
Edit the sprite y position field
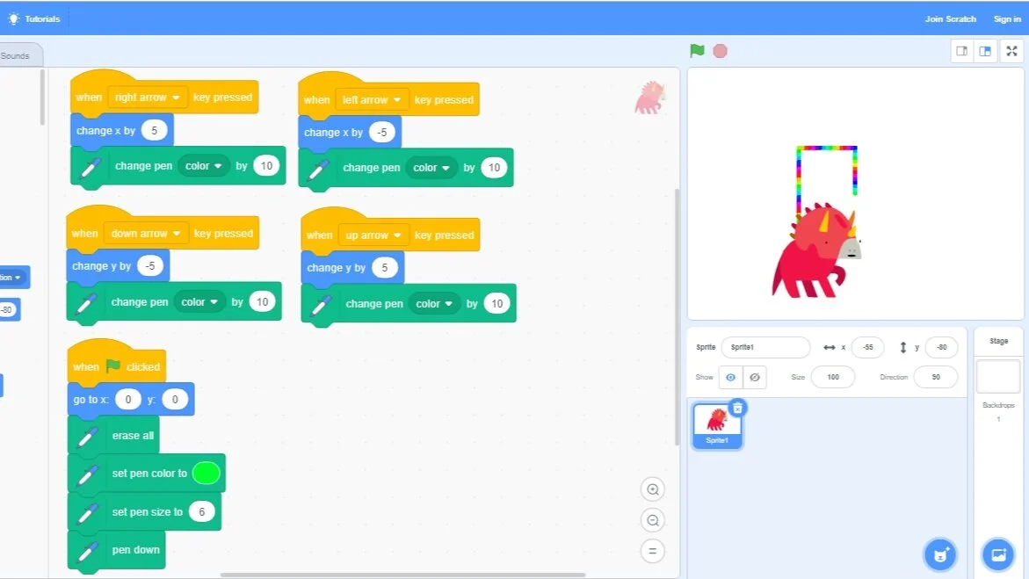tap(941, 347)
